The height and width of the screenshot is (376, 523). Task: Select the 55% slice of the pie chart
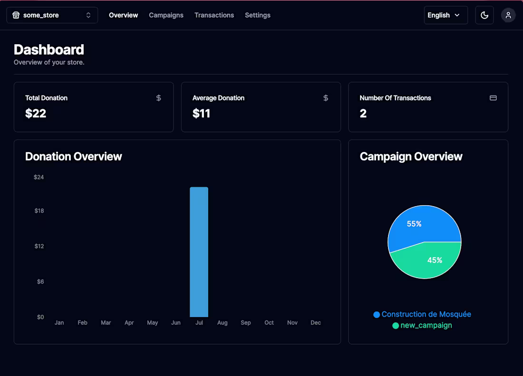[x=414, y=223]
